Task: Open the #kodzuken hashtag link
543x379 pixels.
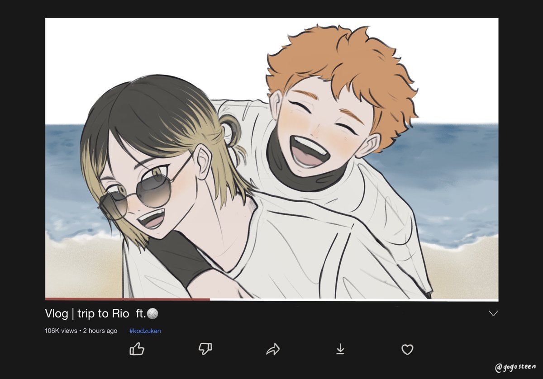Action: (x=145, y=331)
